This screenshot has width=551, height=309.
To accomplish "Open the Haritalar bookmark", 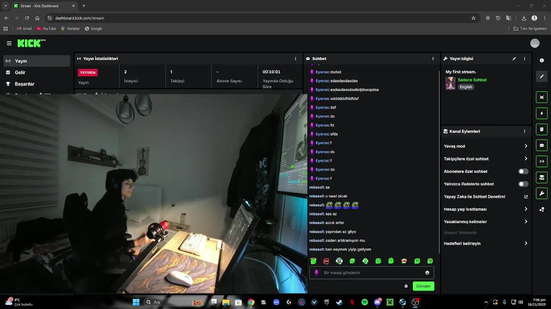I will click(70, 29).
